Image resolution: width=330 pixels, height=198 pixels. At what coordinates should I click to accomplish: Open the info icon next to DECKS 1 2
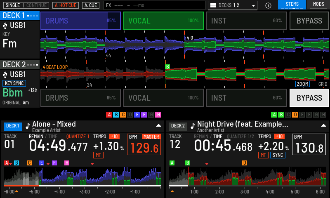tap(268, 5)
